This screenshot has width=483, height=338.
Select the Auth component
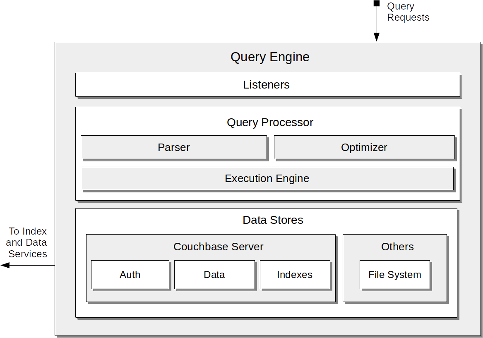[x=130, y=274]
